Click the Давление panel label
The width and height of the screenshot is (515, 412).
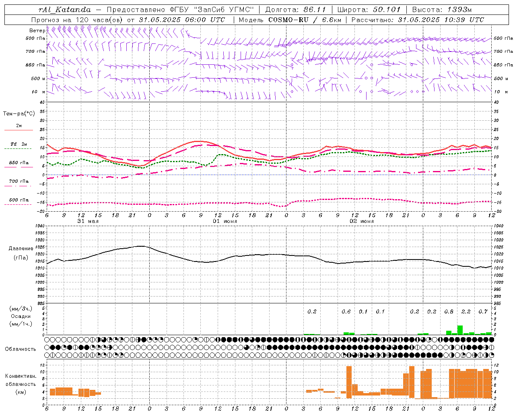21,249
